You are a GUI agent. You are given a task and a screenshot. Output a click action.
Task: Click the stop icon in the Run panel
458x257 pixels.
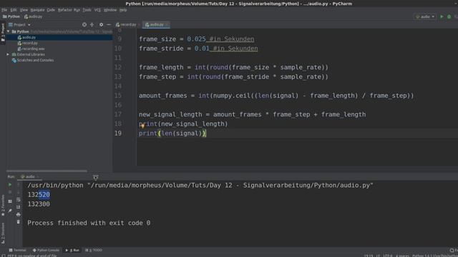[x=10, y=192]
